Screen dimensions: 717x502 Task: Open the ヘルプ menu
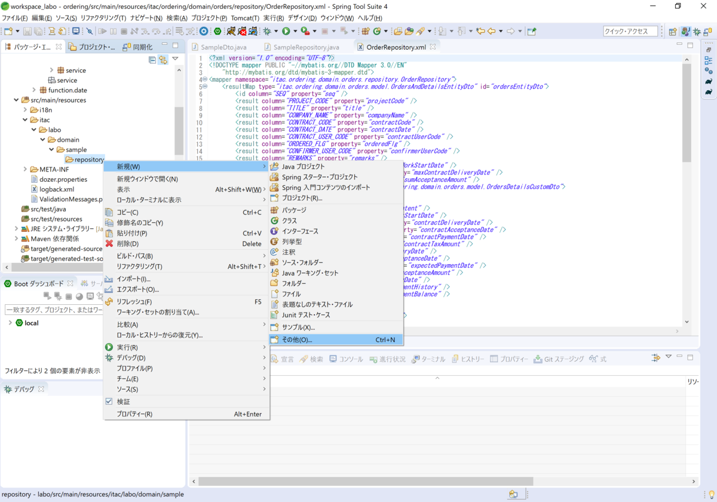[x=369, y=17]
